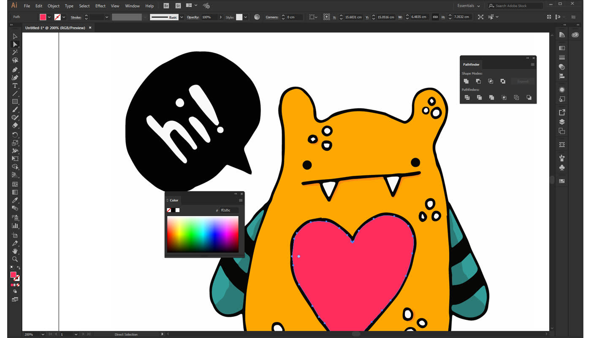591x338 pixels.
Task: Expand the brush definition dropdown showing Basic
Action: [181, 17]
